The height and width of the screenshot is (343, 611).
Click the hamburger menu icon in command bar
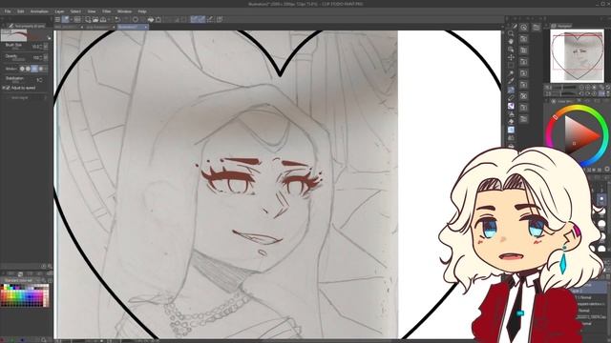57,19
